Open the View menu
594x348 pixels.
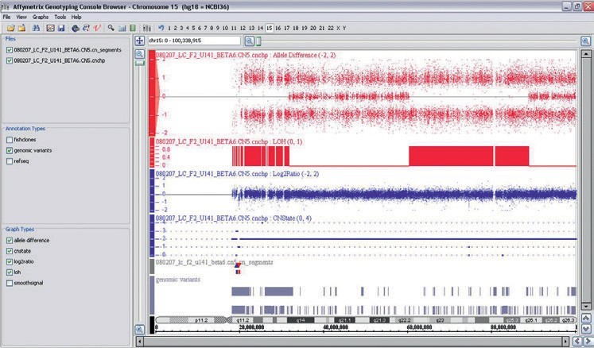coord(21,17)
